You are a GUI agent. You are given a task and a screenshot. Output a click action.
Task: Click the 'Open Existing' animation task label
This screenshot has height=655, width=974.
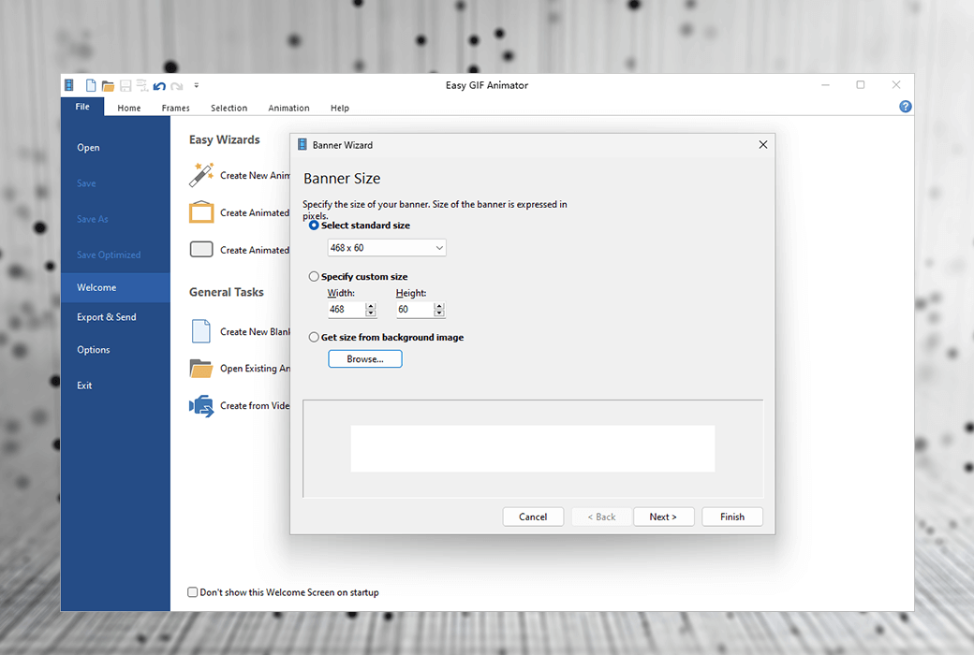click(x=255, y=368)
